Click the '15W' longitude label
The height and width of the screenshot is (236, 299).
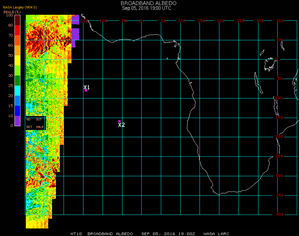pos(85,21)
